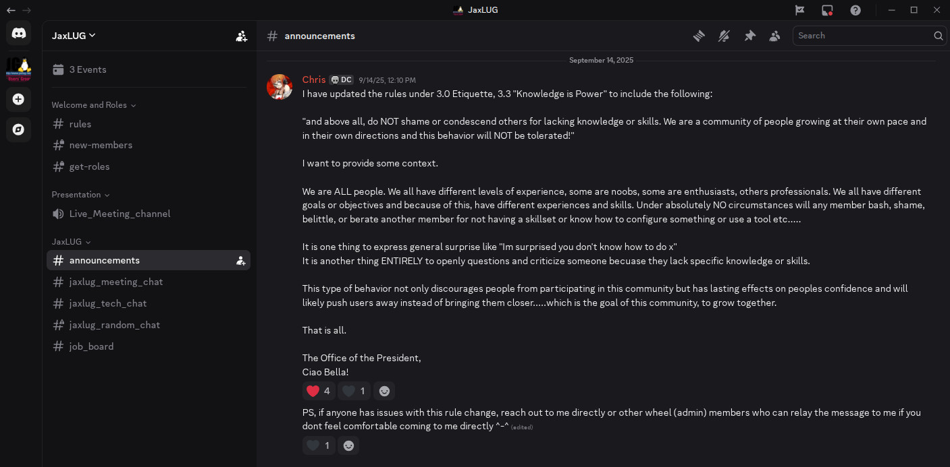Open the Discover servers compass icon

19,129
